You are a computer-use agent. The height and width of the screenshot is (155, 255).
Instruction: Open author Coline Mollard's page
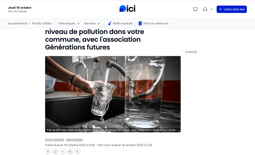point(55,140)
